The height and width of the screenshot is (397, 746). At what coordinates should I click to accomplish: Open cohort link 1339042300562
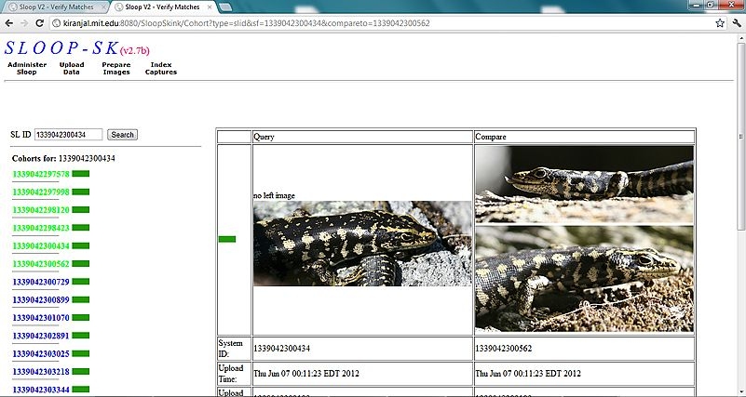41,264
